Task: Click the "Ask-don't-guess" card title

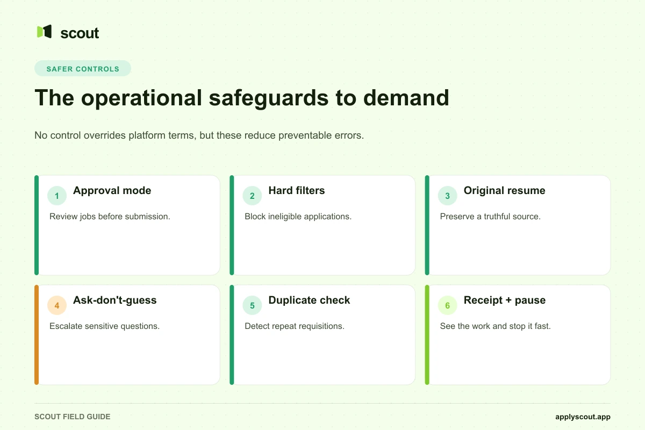Action: [115, 300]
